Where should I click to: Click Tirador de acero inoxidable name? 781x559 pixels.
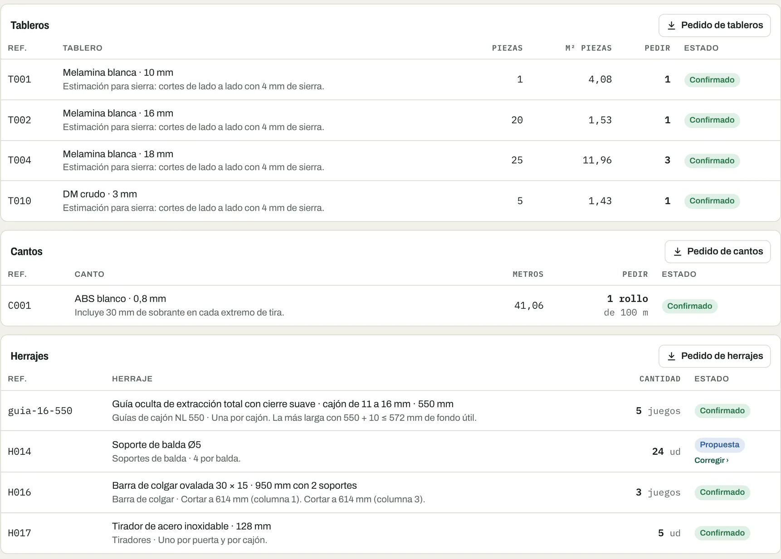pos(191,526)
